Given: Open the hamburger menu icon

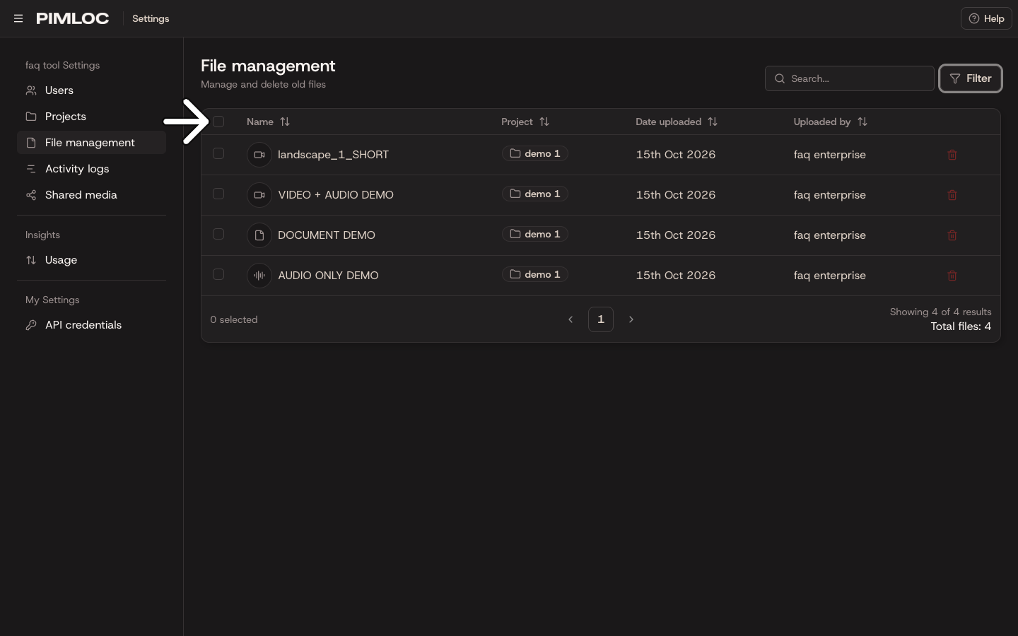Looking at the screenshot, I should click(x=18, y=18).
